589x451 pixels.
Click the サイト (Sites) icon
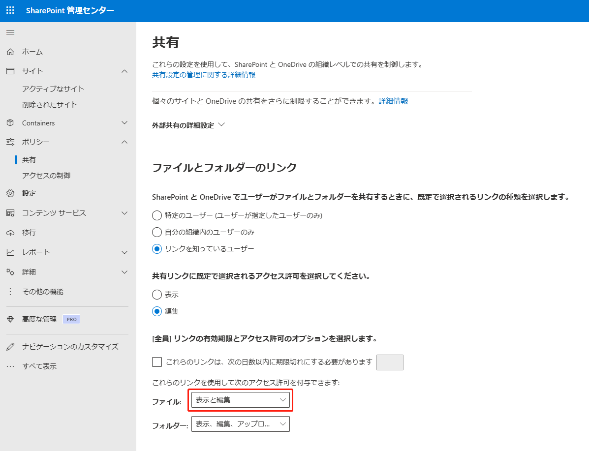coord(10,70)
